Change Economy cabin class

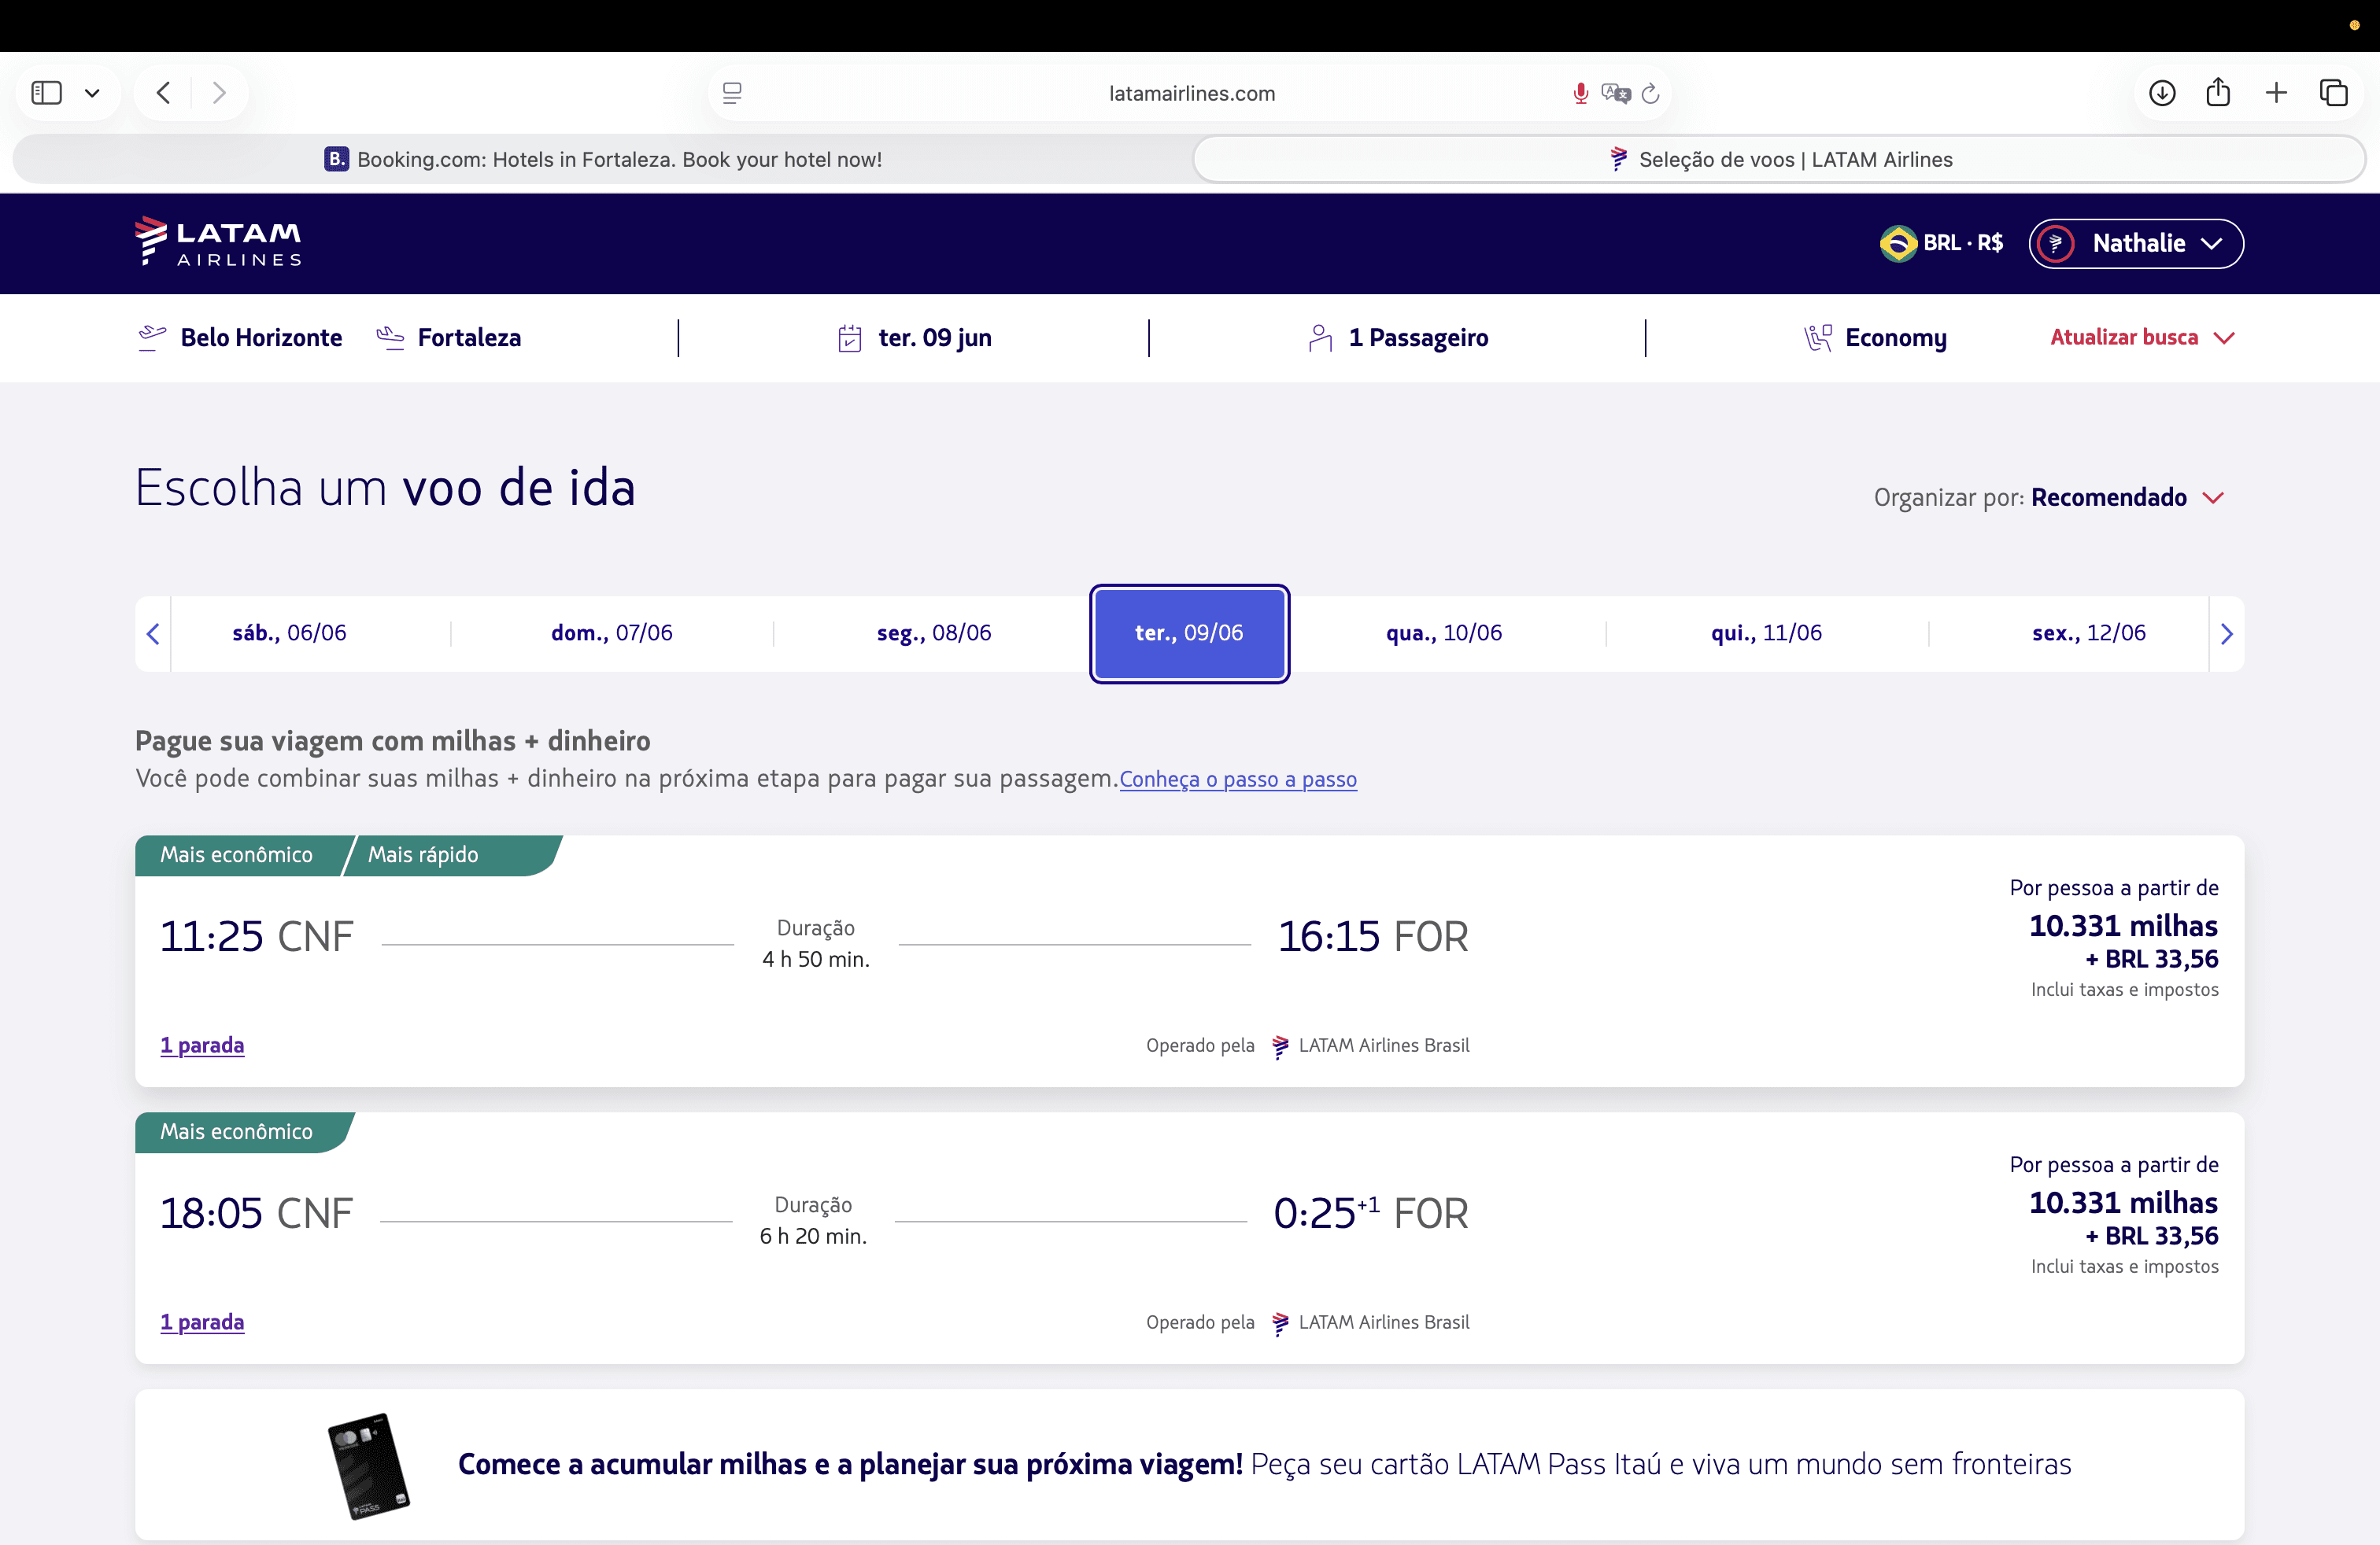point(1895,337)
